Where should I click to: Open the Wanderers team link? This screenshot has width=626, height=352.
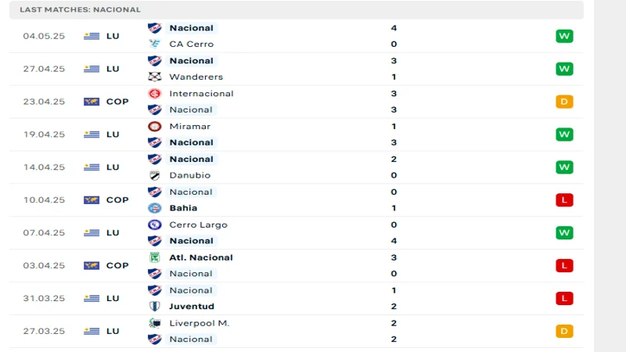(x=196, y=77)
